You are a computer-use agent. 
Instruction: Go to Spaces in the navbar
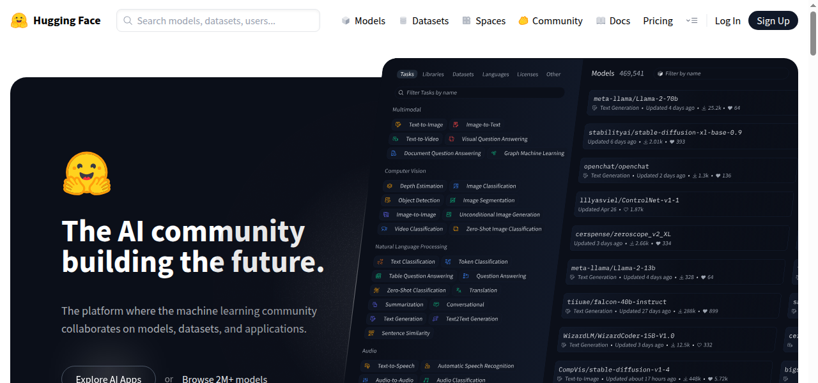click(x=484, y=21)
